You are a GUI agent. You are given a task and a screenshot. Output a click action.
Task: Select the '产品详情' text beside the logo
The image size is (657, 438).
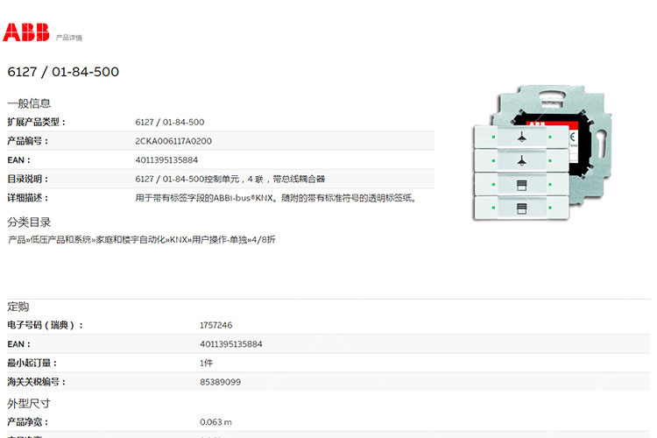(69, 38)
